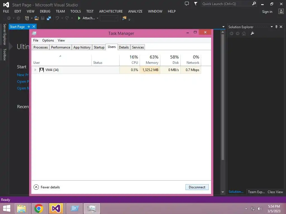Image resolution: width=286 pixels, height=214 pixels.
Task: Open the Attach button dropdown arrow
Action: [97, 18]
